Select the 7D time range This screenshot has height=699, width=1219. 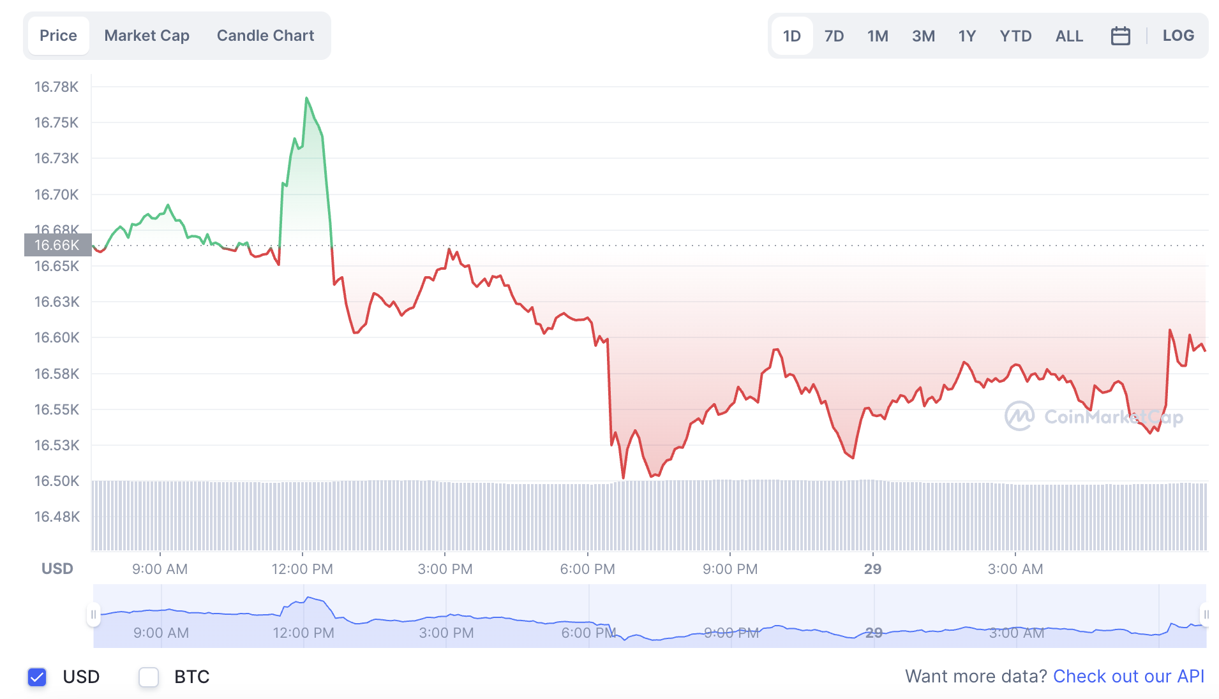point(834,36)
